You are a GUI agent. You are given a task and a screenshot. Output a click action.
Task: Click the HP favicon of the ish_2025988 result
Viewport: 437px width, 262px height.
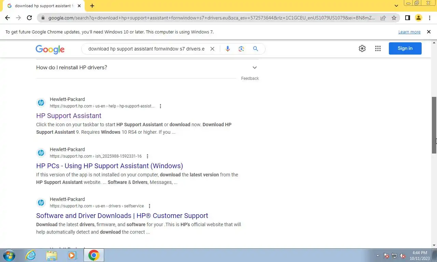(x=41, y=153)
